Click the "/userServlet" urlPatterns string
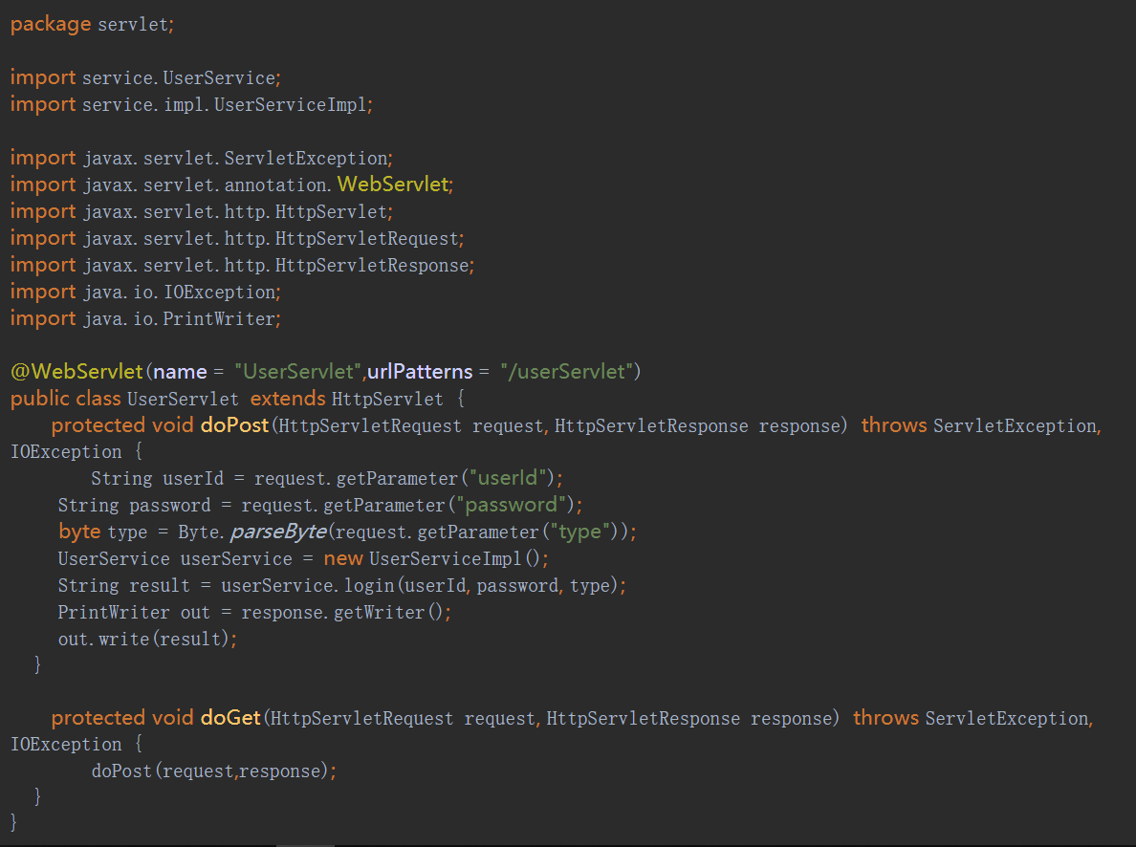The height and width of the screenshot is (847, 1136). [565, 371]
